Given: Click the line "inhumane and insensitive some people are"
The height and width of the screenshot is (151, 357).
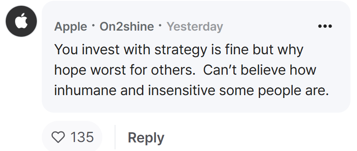Looking at the screenshot, I should (192, 90).
